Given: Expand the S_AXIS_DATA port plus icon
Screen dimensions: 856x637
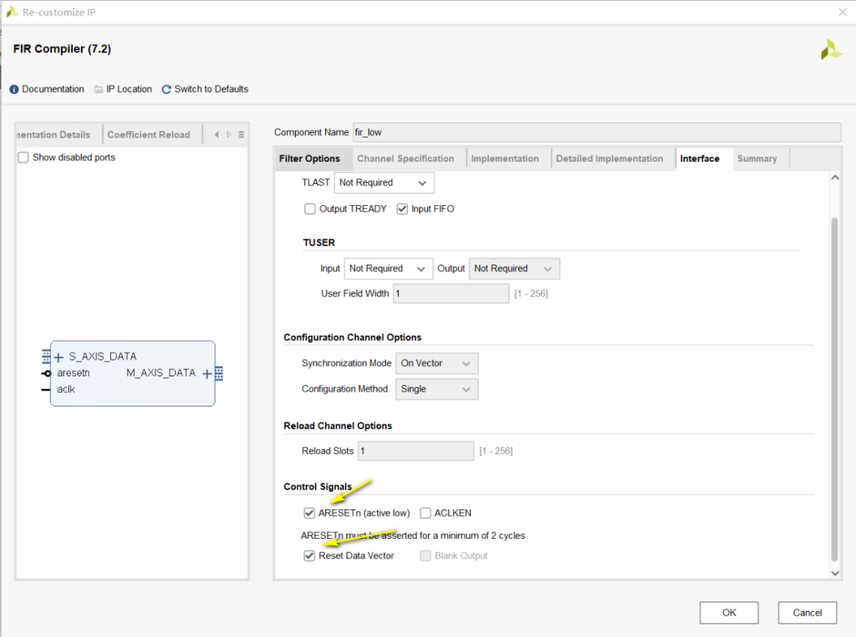Looking at the screenshot, I should pos(59,357).
